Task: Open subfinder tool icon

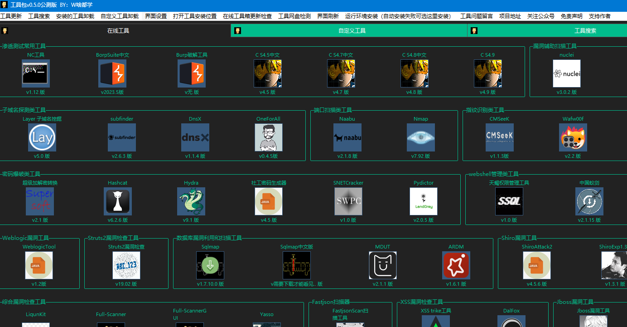Action: click(x=122, y=137)
